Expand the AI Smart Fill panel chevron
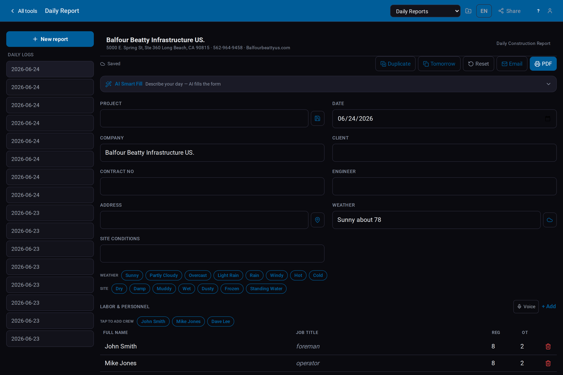The image size is (563, 375). click(x=549, y=84)
